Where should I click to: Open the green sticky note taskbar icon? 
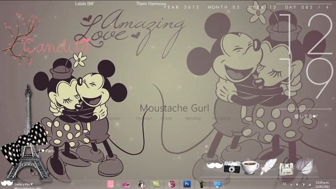156,184
